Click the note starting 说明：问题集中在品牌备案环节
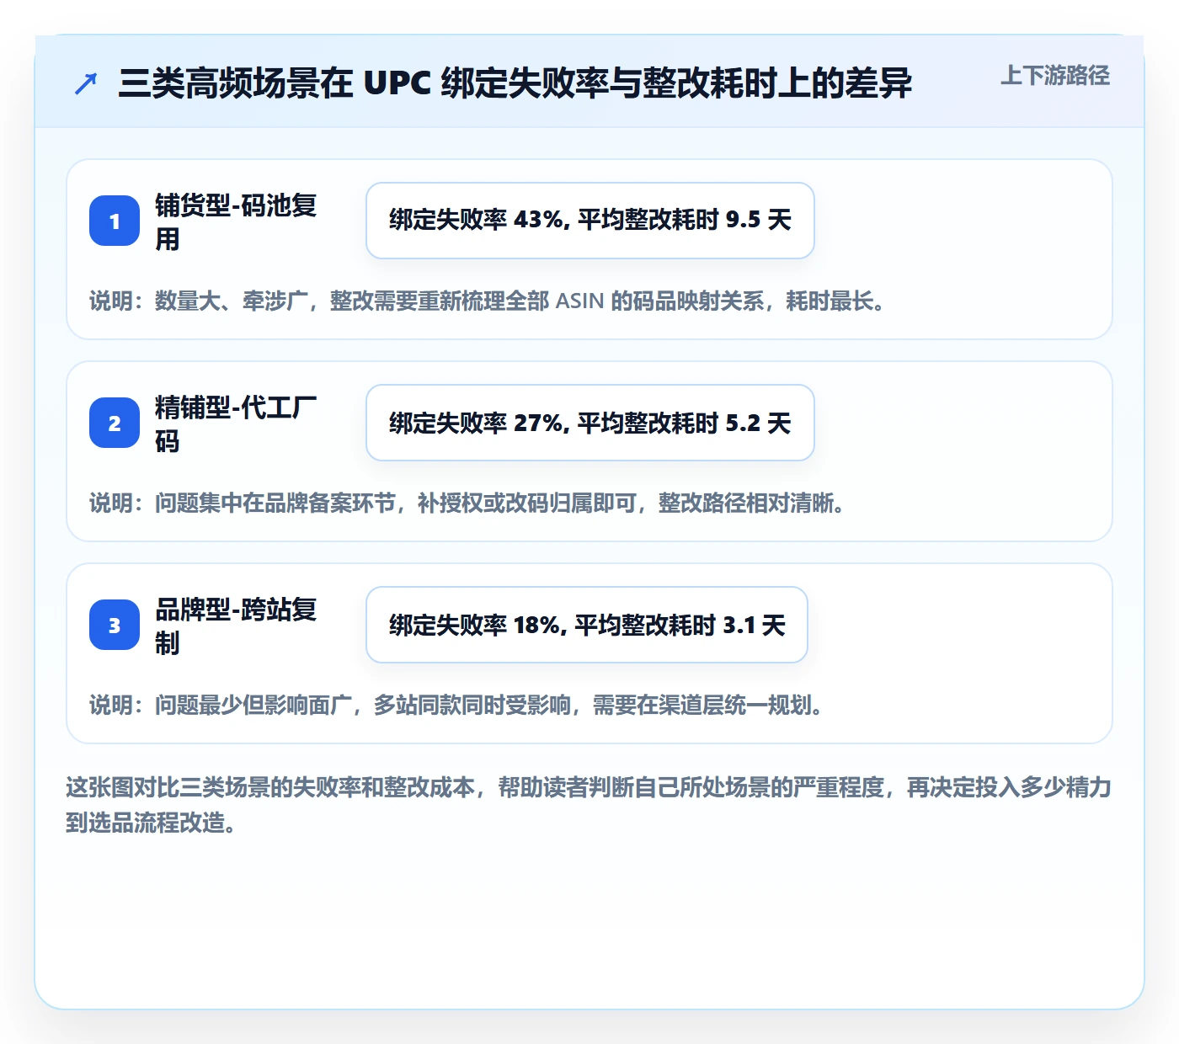This screenshot has width=1179, height=1044. tap(467, 503)
